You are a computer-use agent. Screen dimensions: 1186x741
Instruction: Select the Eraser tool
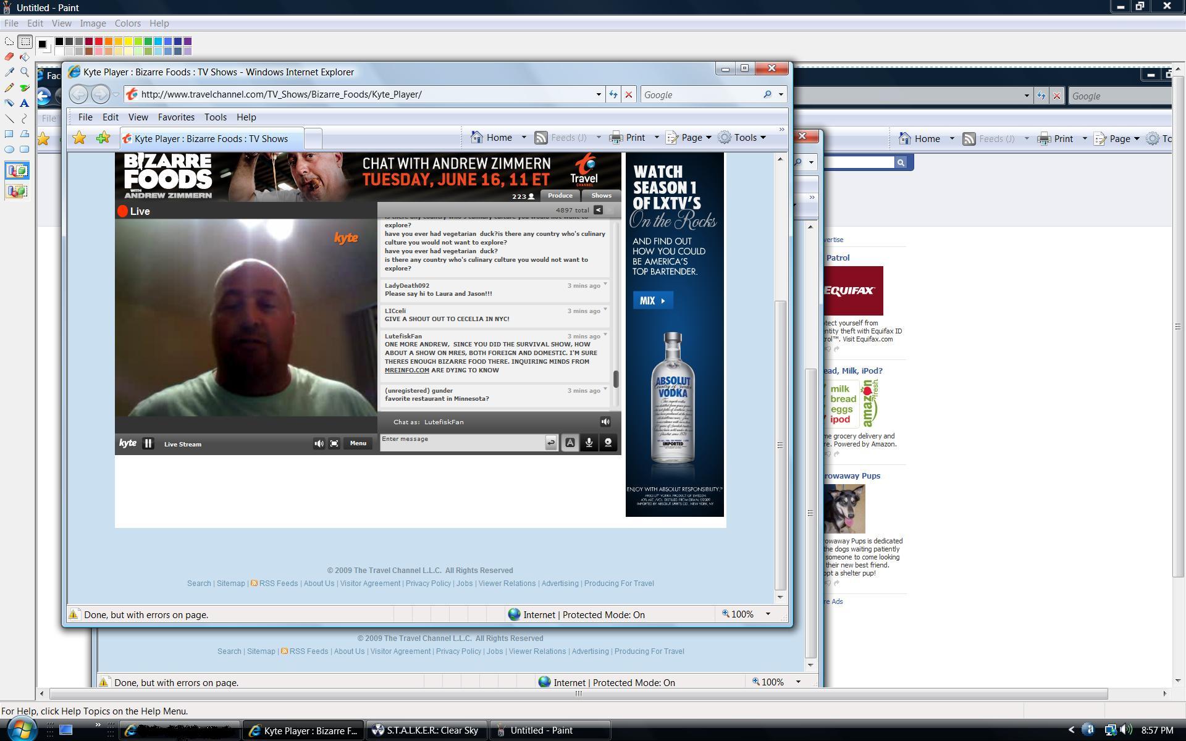(9, 57)
